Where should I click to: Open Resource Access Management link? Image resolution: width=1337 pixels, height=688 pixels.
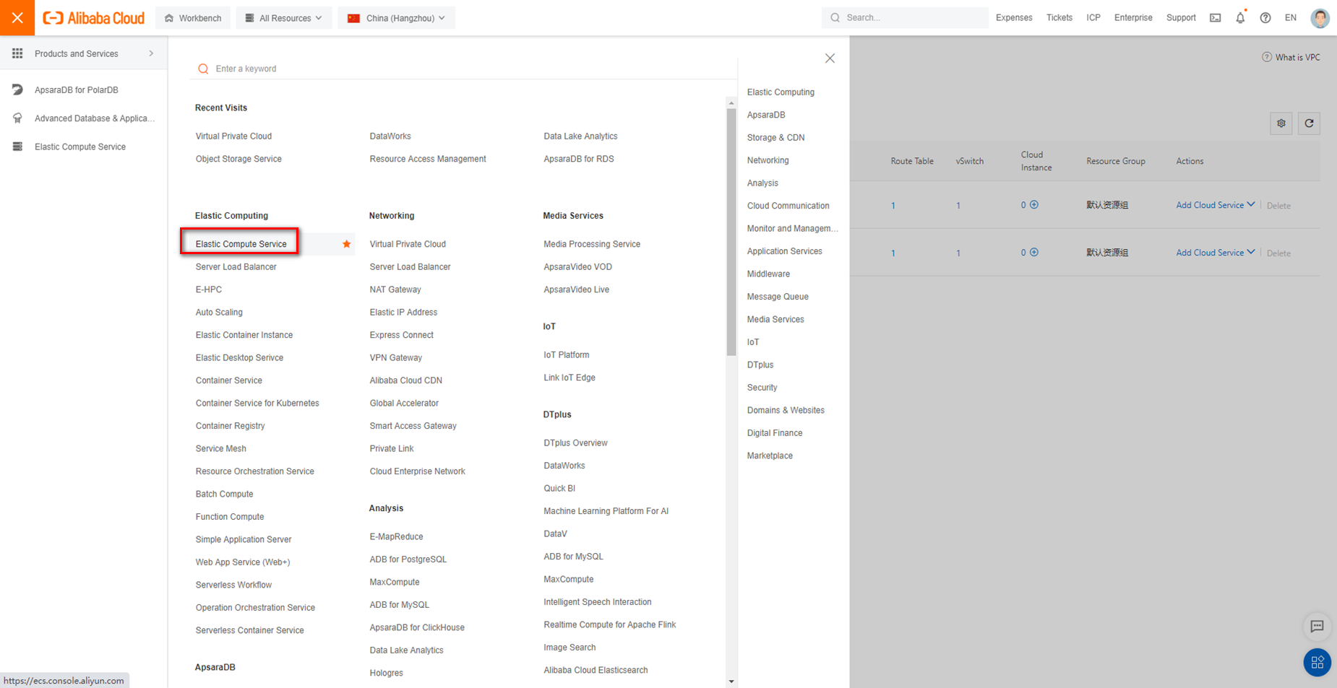(428, 159)
